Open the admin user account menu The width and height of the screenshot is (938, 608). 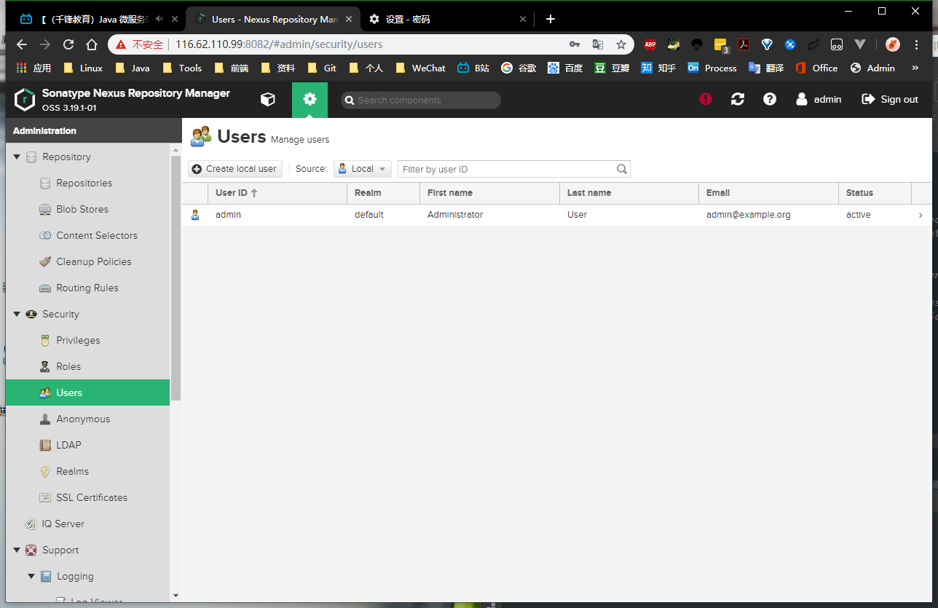819,99
